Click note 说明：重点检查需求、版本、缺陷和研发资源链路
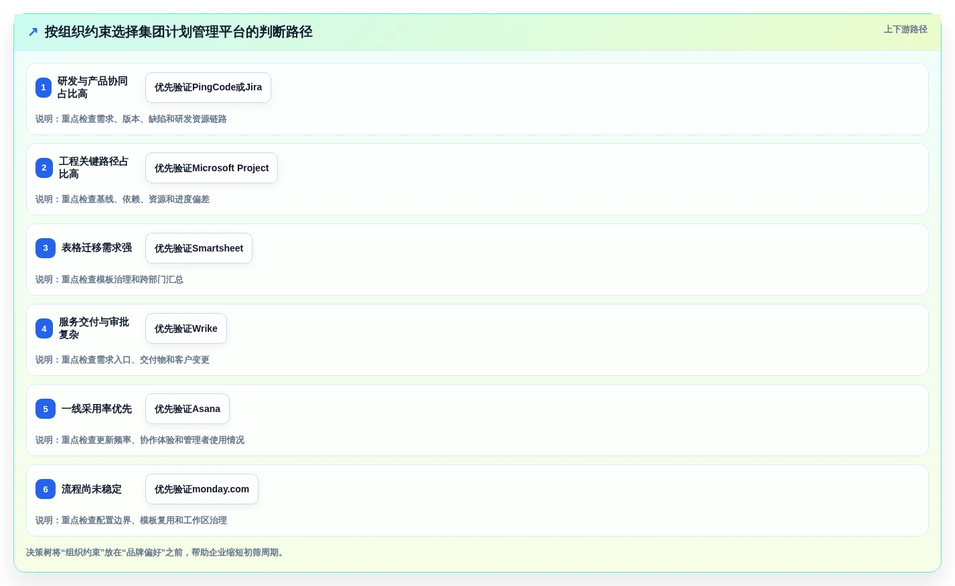 pyautogui.click(x=131, y=119)
